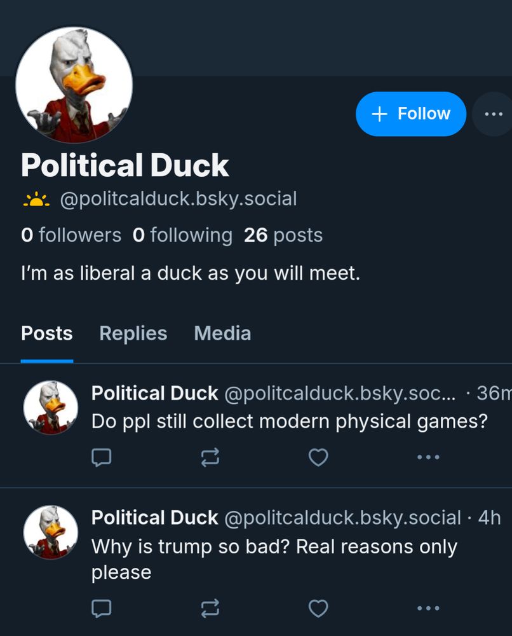View the 0 followers list

(x=71, y=235)
